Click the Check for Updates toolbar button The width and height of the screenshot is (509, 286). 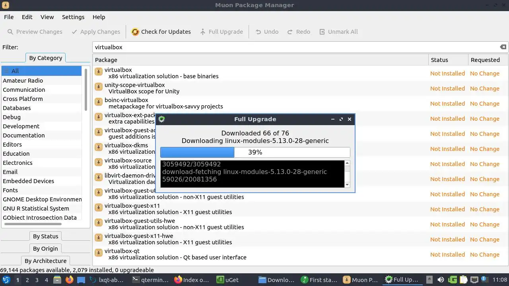click(161, 32)
